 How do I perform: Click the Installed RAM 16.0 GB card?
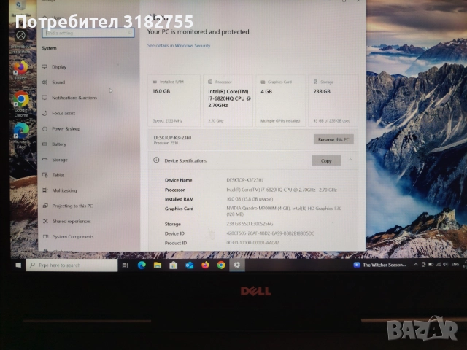click(x=174, y=101)
